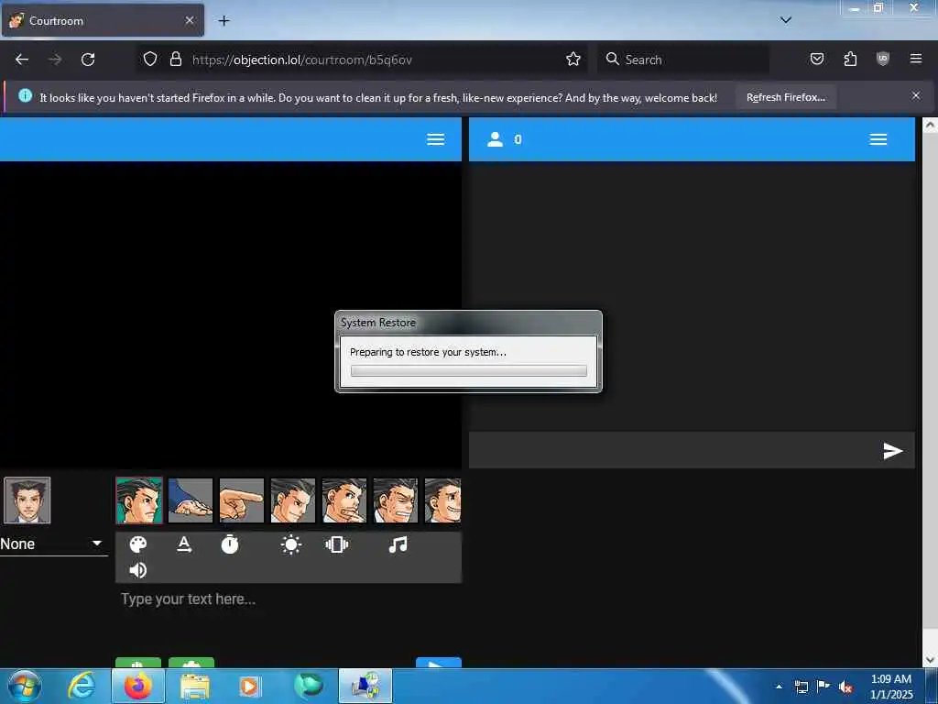Open the right chat panel hamburger menu

878,139
